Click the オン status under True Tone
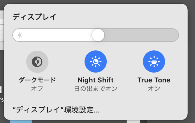Image resolution: width=195 pixels, height=123 pixels. (154, 89)
